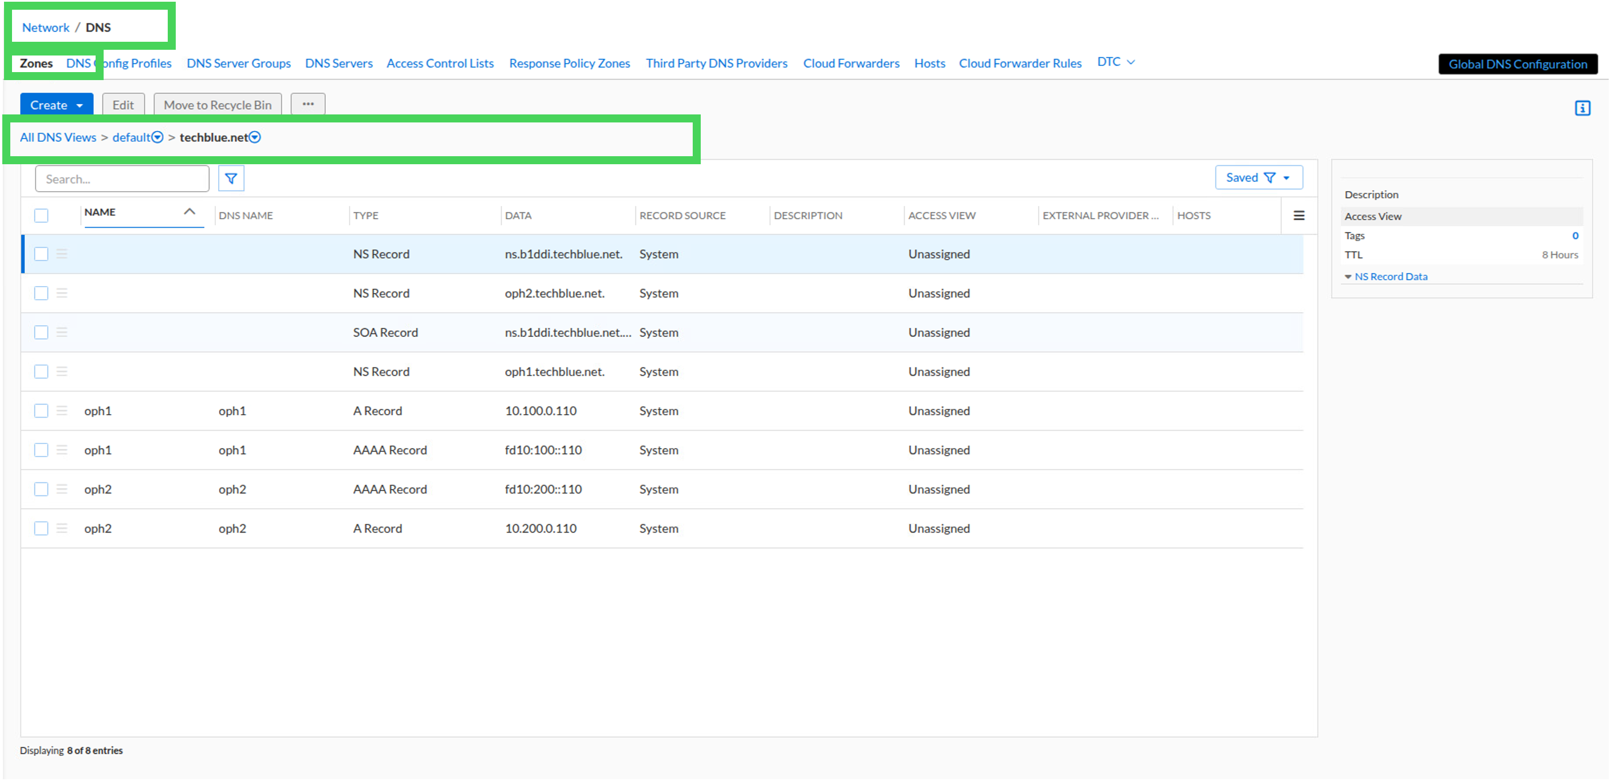Collapse the NS Record Data section
Image resolution: width=1611 pixels, height=781 pixels.
[1386, 276]
